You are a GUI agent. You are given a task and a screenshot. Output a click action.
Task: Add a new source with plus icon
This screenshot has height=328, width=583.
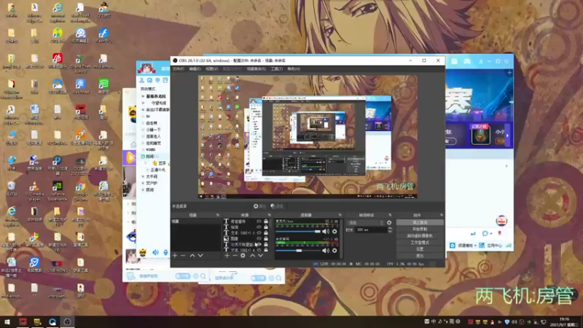227,256
